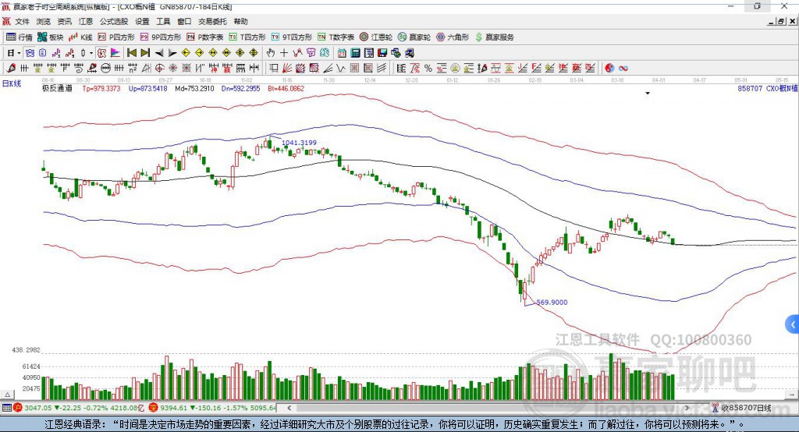Click the volume pane up-triangle button
Viewport: 799px width, 432px height.
pyautogui.click(x=7, y=395)
